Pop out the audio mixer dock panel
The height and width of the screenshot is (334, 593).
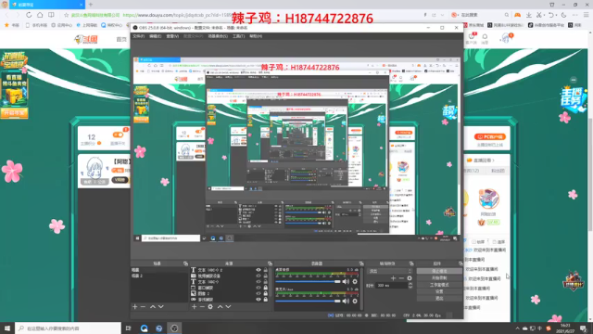pos(361,263)
